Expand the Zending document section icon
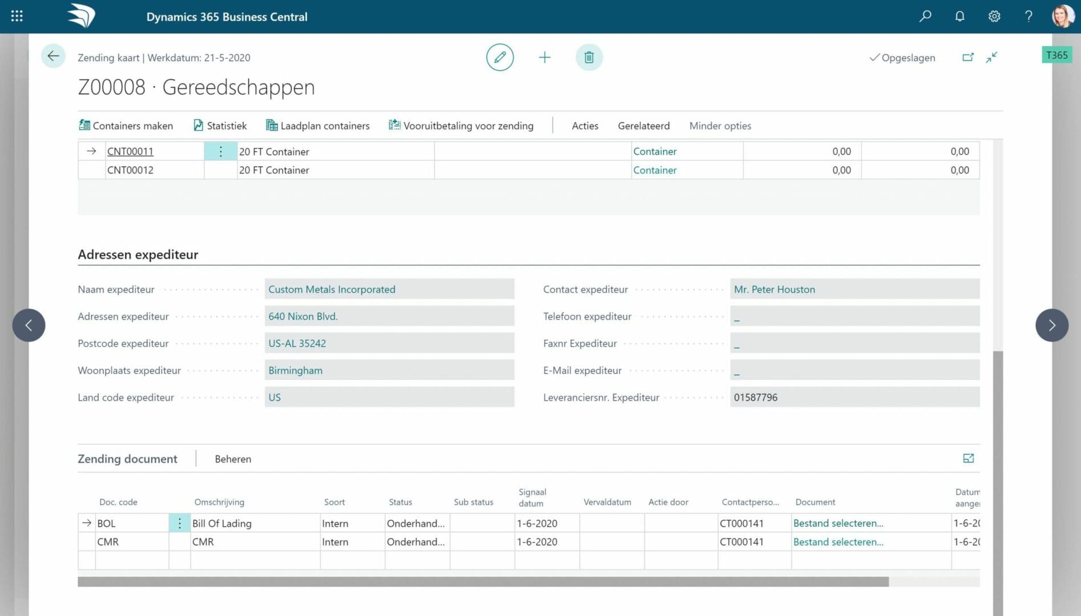Viewport: 1081px width, 616px height. pyautogui.click(x=968, y=459)
